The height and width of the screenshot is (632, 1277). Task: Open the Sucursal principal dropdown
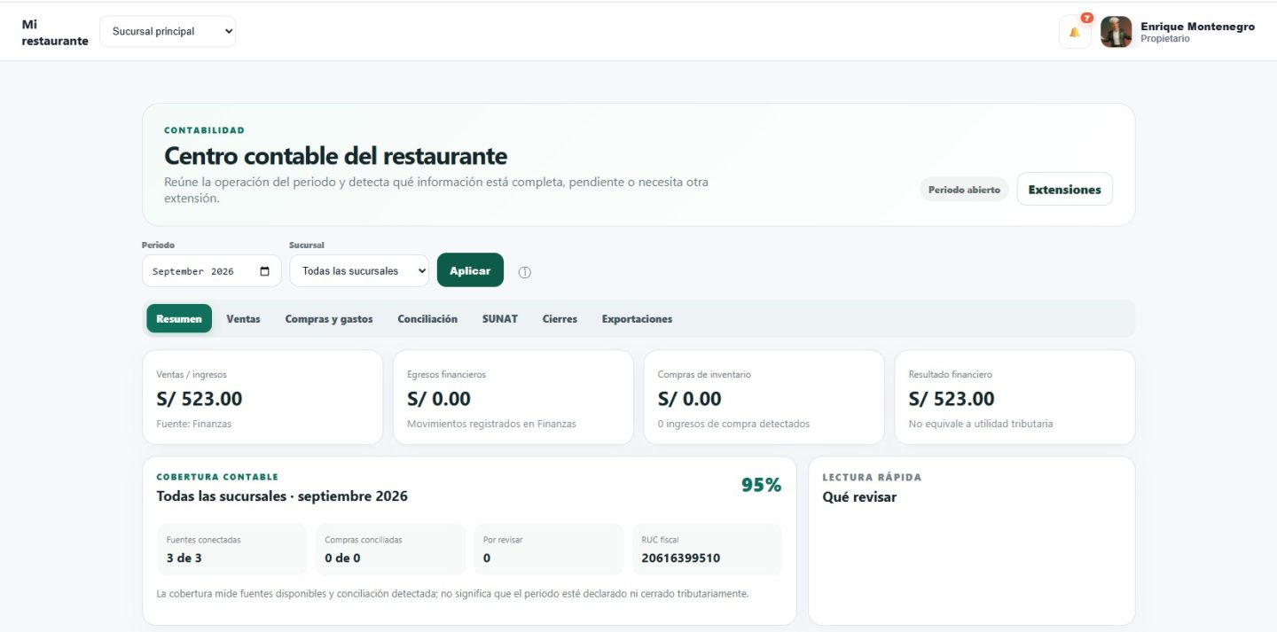pyautogui.click(x=168, y=31)
